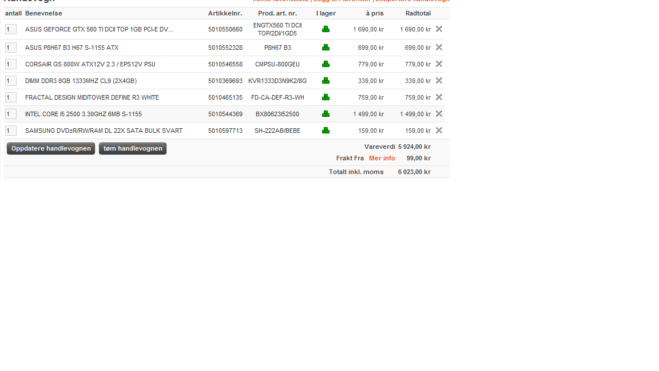Open DIMM DDR3 8GB 1333MHZ product name
Screen dimensions: 659x371
[81, 81]
